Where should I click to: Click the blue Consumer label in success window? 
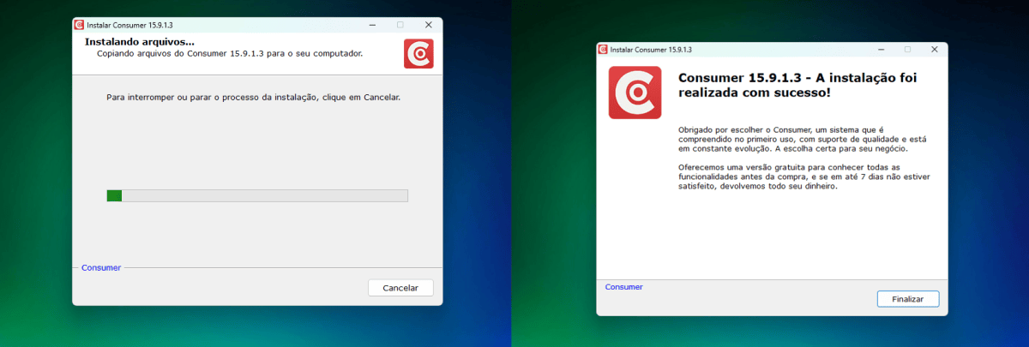623,287
